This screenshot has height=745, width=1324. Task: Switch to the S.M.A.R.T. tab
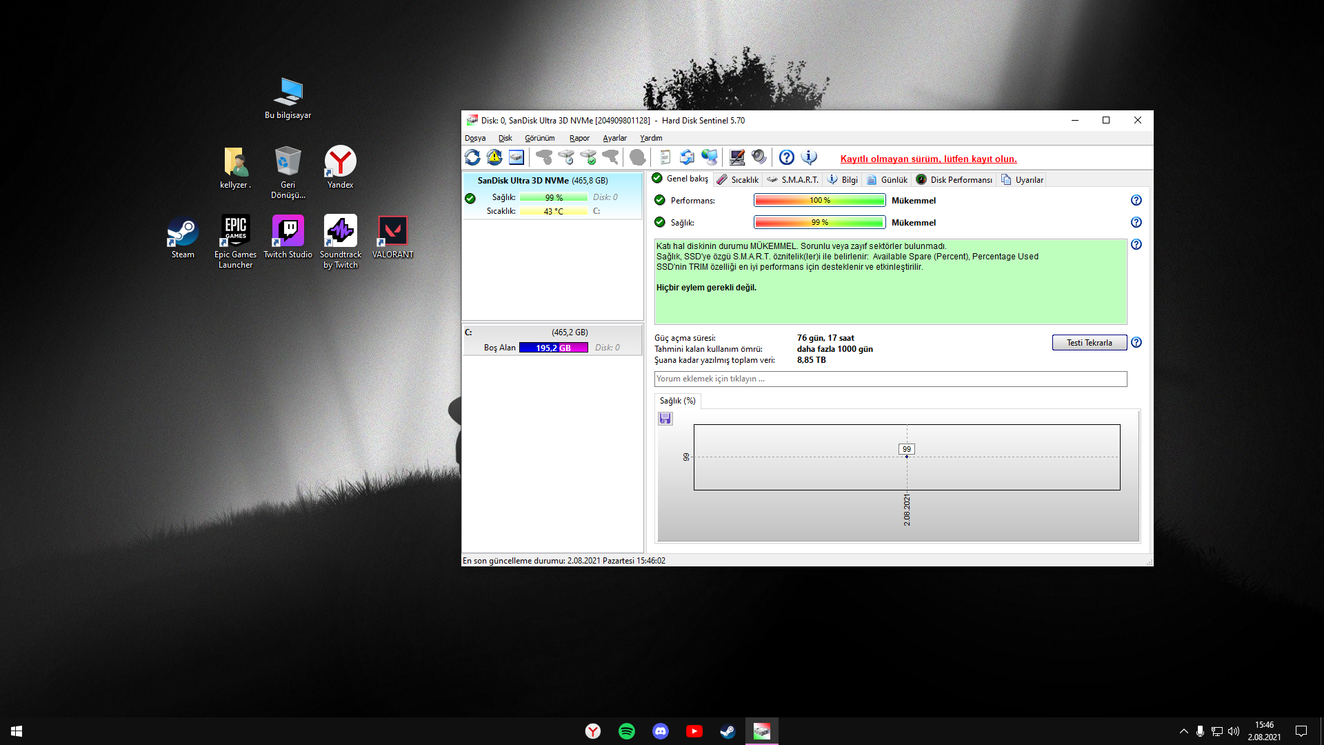point(793,180)
